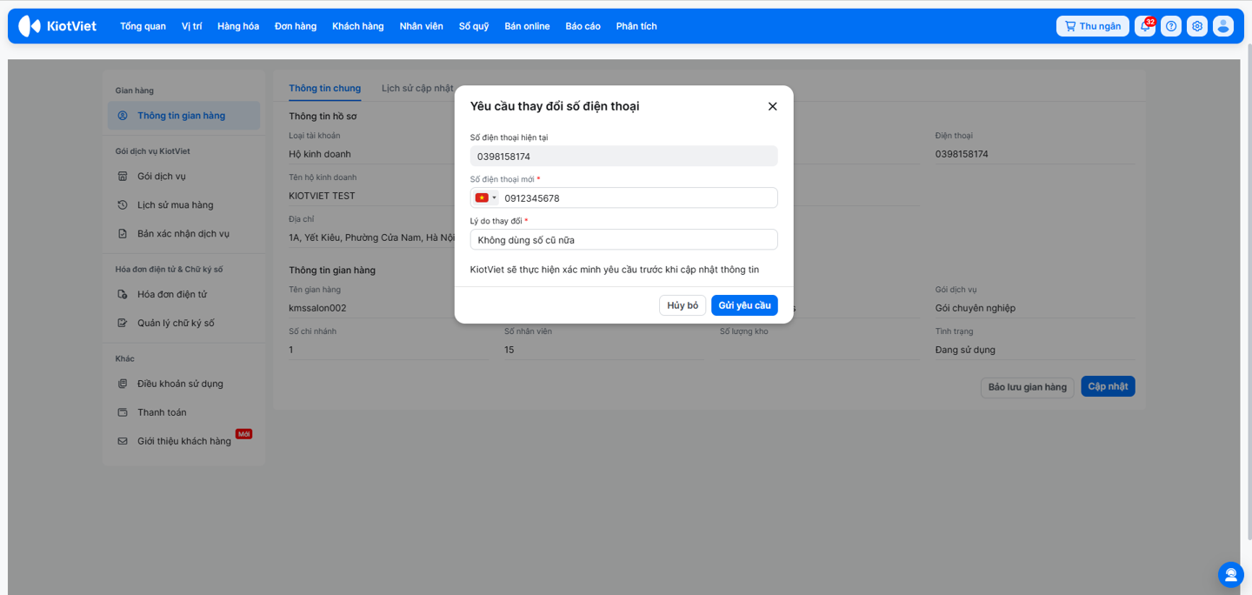Click the Gói chuyên nghiệp value
The width and height of the screenshot is (1252, 595).
pos(976,308)
